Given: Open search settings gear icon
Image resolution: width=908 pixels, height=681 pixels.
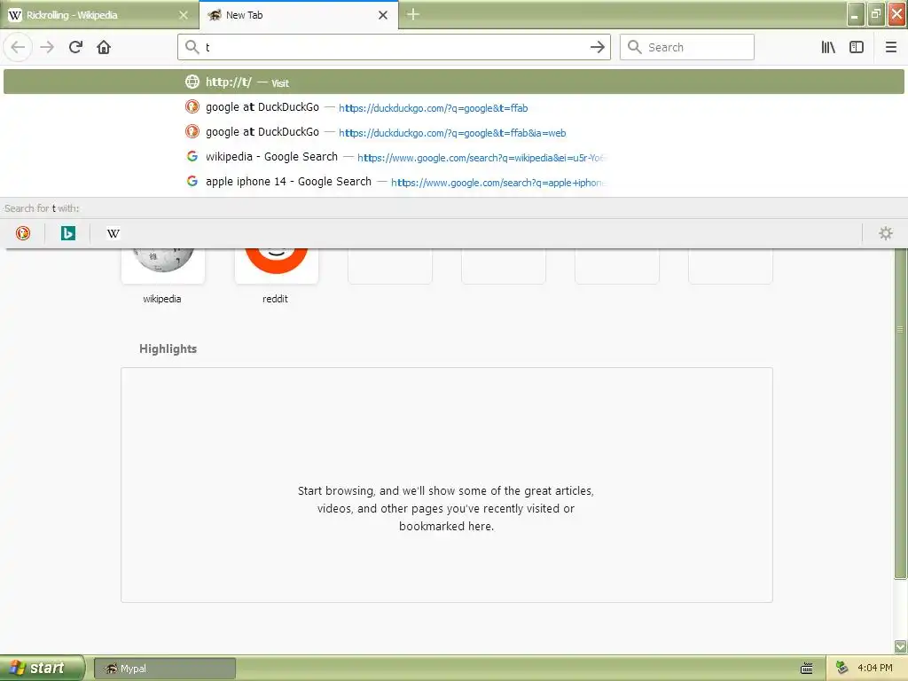Looking at the screenshot, I should click(x=886, y=233).
